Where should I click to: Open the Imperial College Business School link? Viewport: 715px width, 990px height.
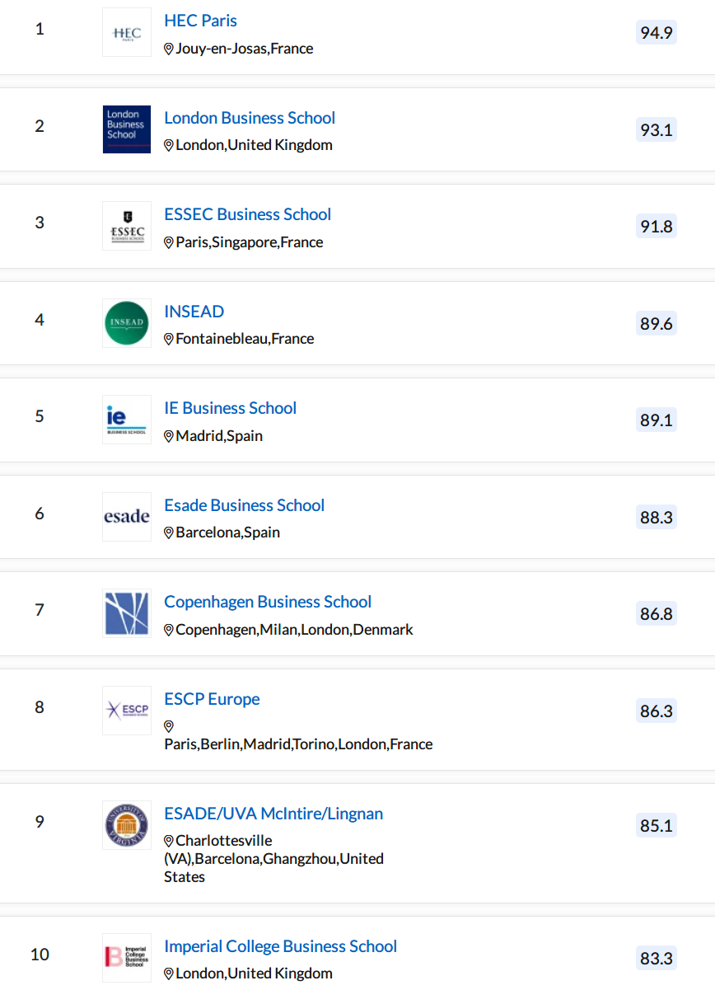(x=281, y=946)
